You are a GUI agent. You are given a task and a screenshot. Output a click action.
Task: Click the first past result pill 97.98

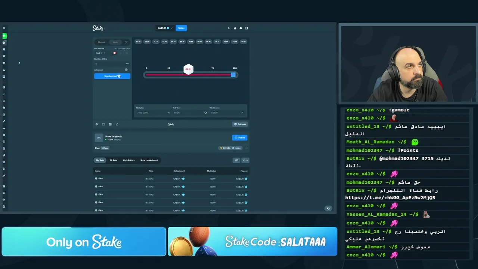[138, 41]
